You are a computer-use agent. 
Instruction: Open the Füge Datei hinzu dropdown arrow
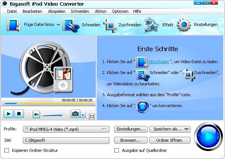tap(58, 25)
